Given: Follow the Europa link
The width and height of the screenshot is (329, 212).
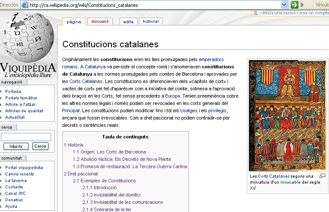Looking at the screenshot, I should pyautogui.click(x=172, y=96).
